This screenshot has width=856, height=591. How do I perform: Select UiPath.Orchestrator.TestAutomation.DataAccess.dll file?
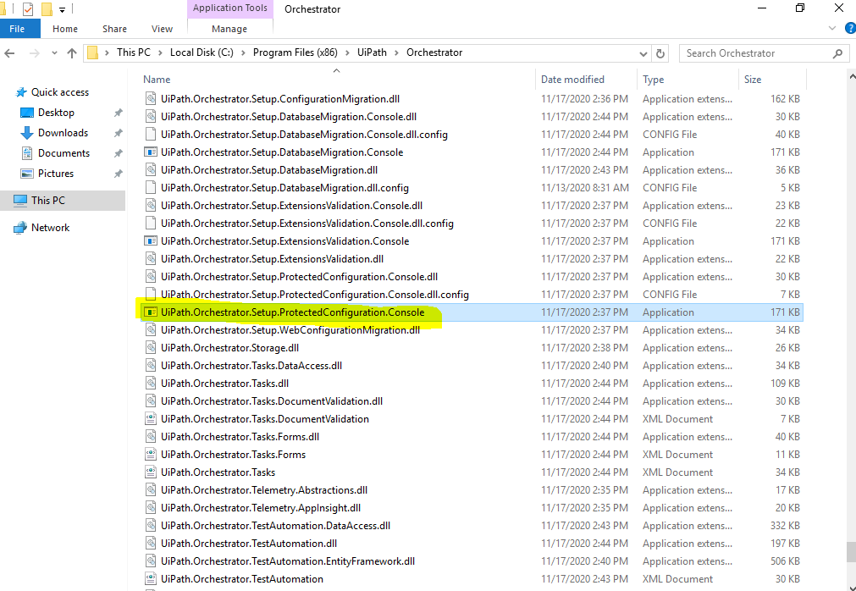[x=472, y=526]
